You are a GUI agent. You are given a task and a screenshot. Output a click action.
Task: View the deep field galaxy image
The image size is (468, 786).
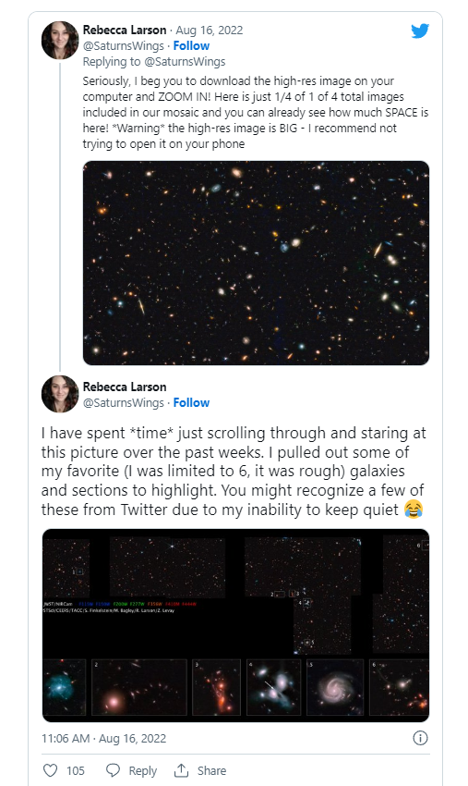tap(256, 263)
